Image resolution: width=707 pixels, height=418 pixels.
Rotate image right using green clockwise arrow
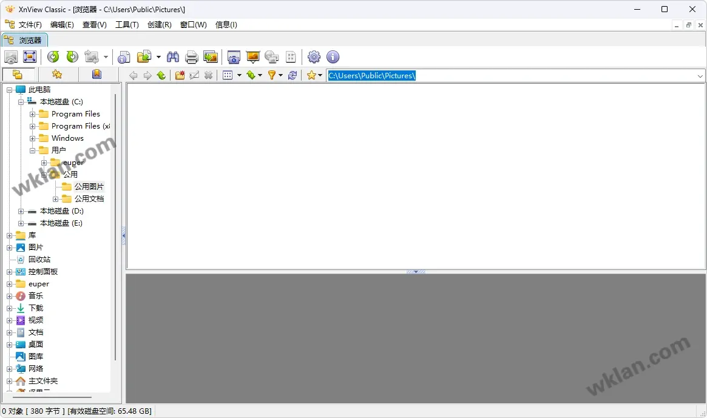pos(72,57)
